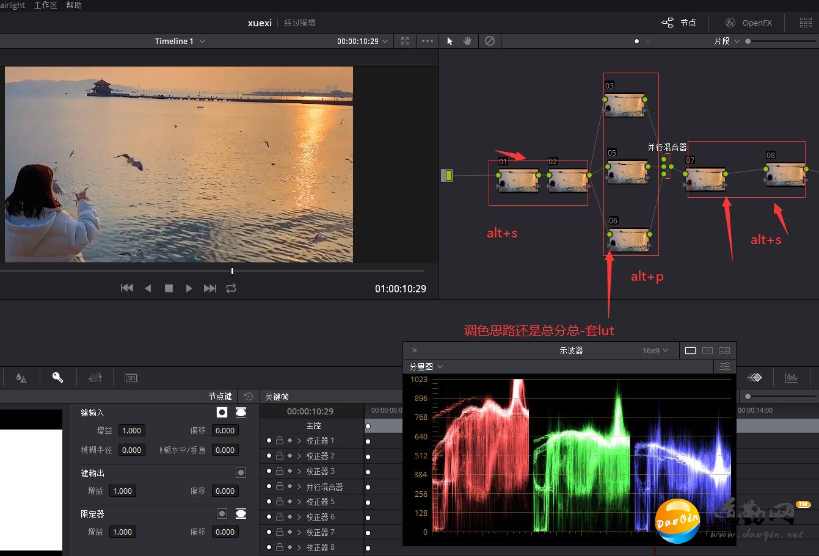The image size is (819, 556).
Task: Select node 08 thumbnail
Action: point(786,173)
